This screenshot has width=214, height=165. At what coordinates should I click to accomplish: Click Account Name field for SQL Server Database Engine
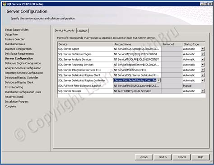click(x=137, y=54)
